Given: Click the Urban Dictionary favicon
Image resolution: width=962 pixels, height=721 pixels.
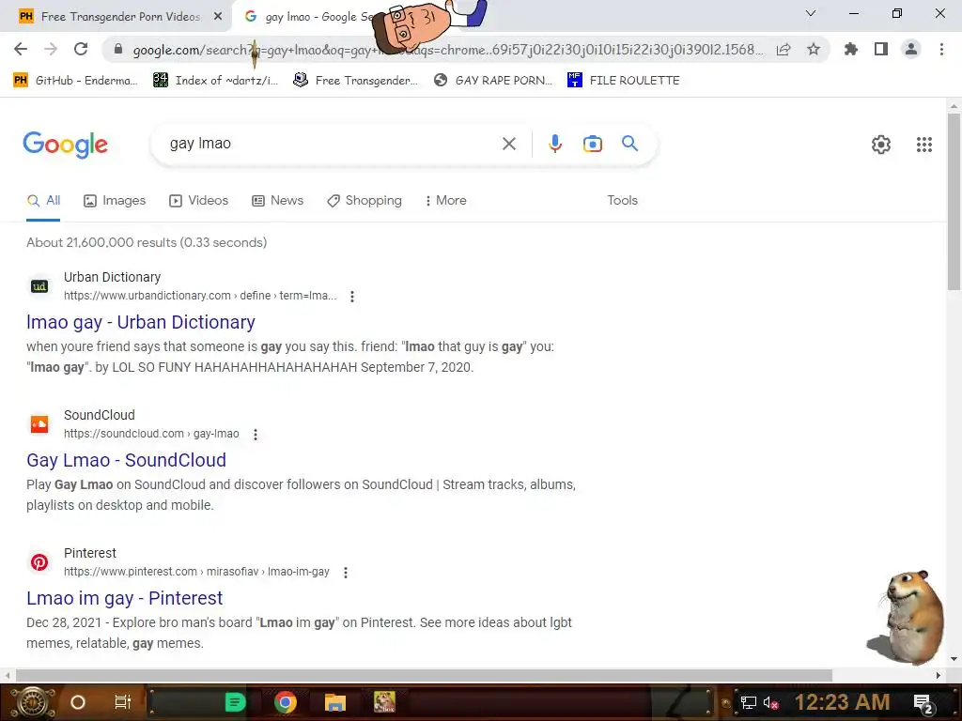Looking at the screenshot, I should coord(39,286).
